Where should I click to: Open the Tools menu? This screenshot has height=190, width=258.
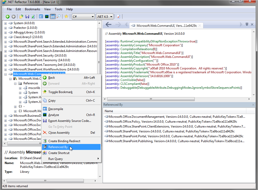59,9
